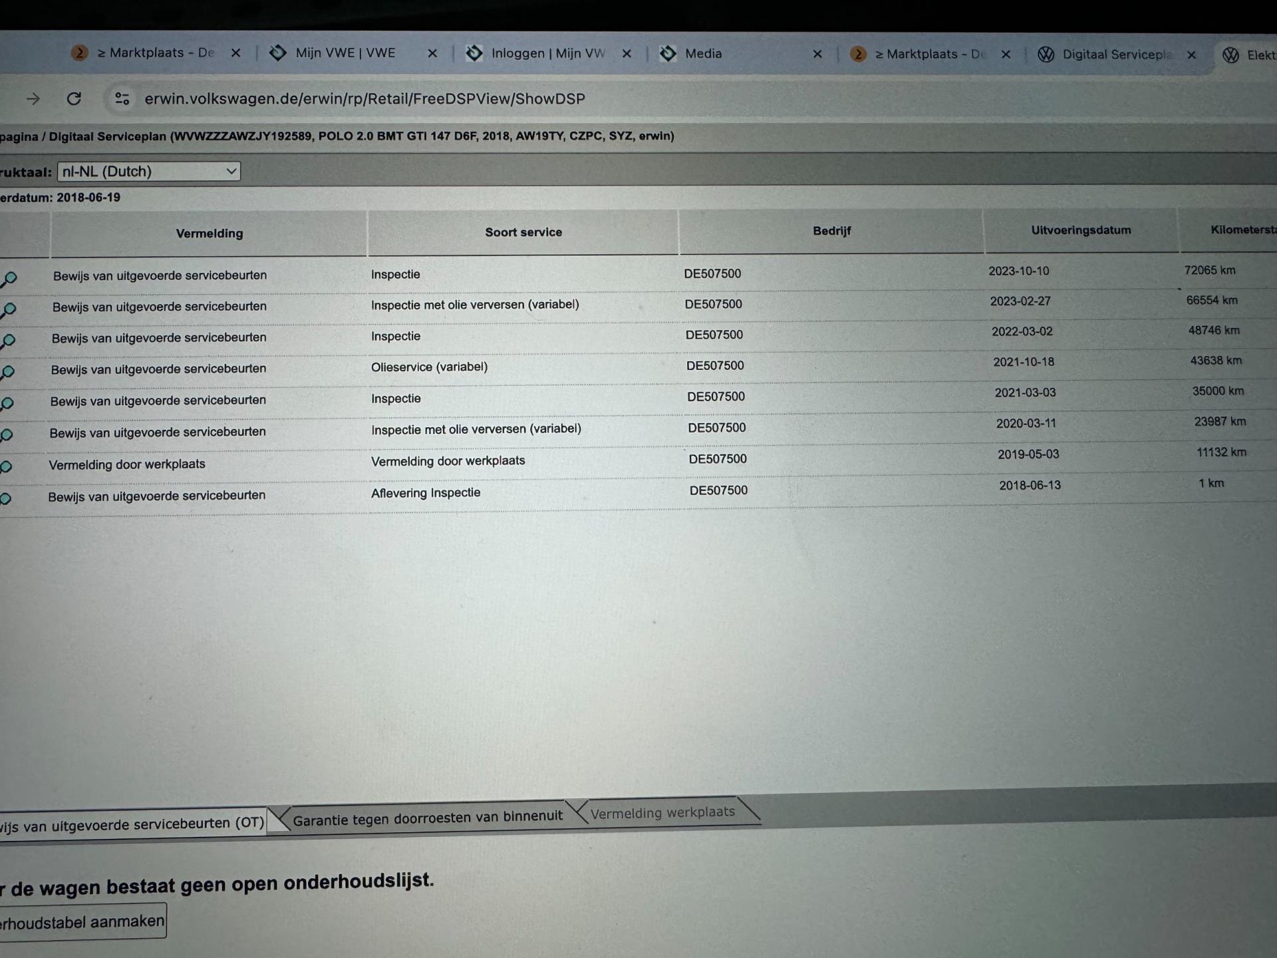Open magnifier icon for 2023-02-27 service row
This screenshot has width=1277, height=958.
click(x=8, y=310)
